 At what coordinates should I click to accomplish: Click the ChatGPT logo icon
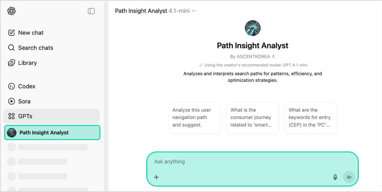point(11,11)
